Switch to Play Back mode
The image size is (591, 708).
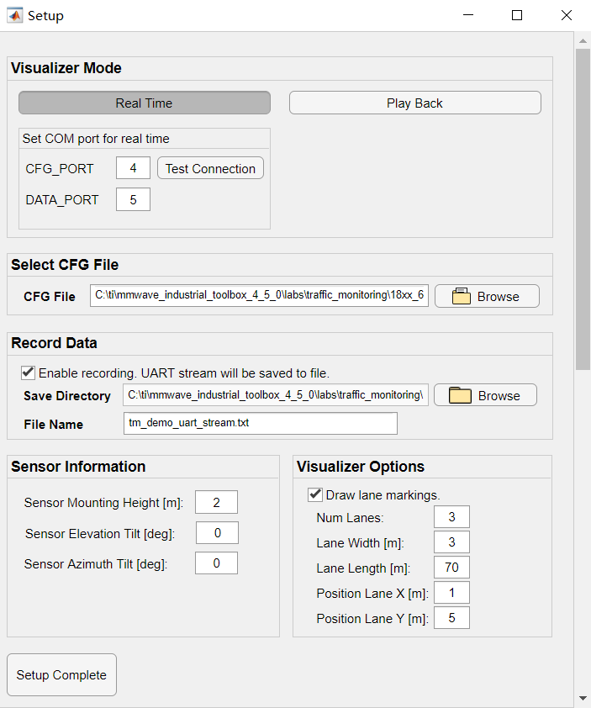click(415, 103)
